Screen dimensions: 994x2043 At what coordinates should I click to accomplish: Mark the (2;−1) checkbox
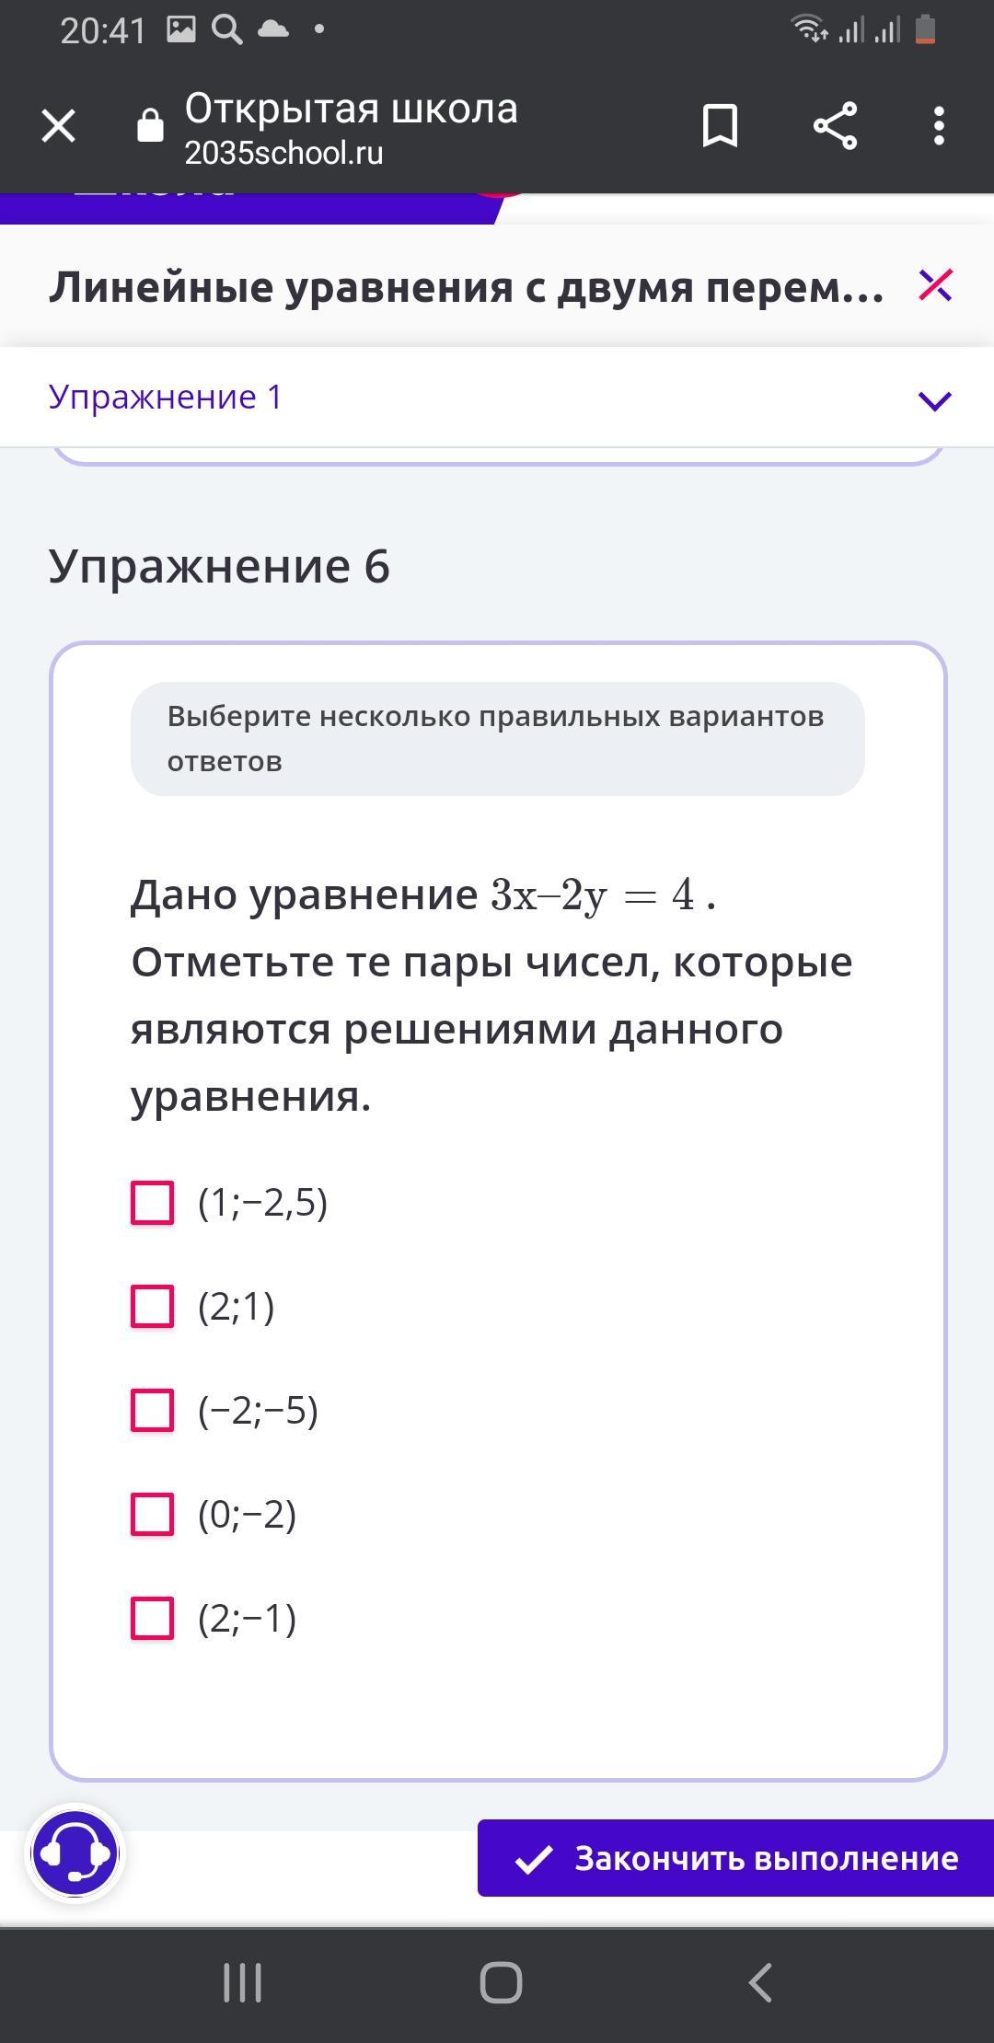[153, 1619]
